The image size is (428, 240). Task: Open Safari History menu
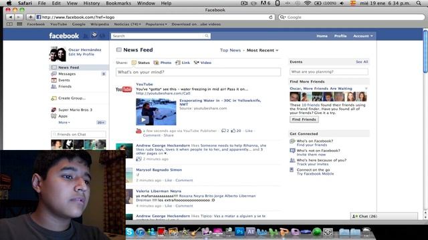(x=92, y=3)
